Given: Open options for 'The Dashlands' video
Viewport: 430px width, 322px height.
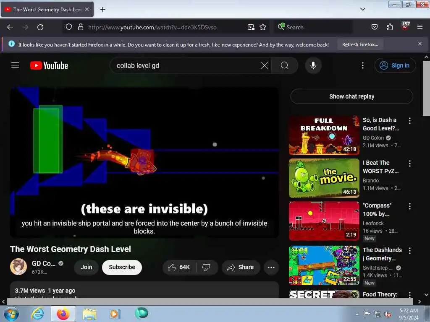Looking at the screenshot, I should coord(410,250).
